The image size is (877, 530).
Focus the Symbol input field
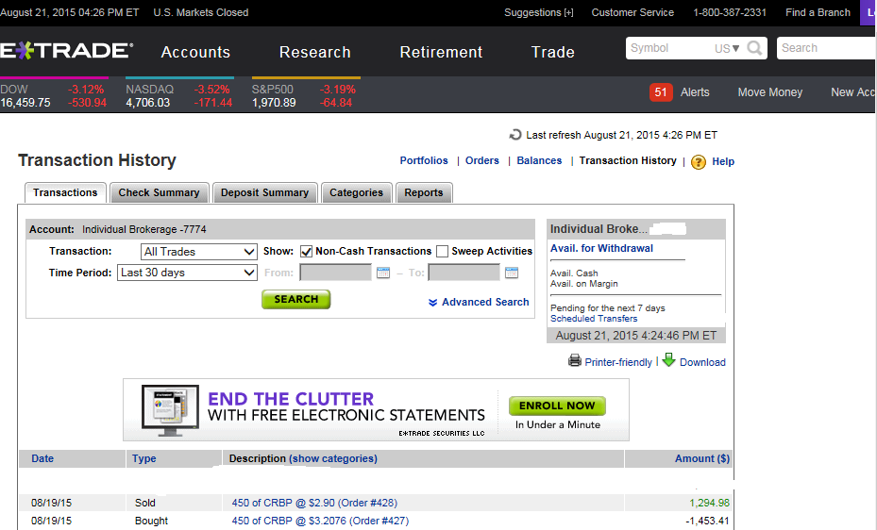[x=668, y=48]
